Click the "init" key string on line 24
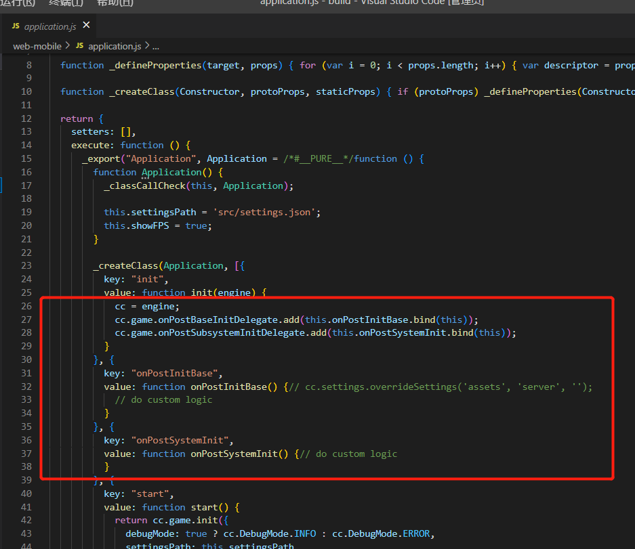635x549 pixels. pyautogui.click(x=148, y=279)
